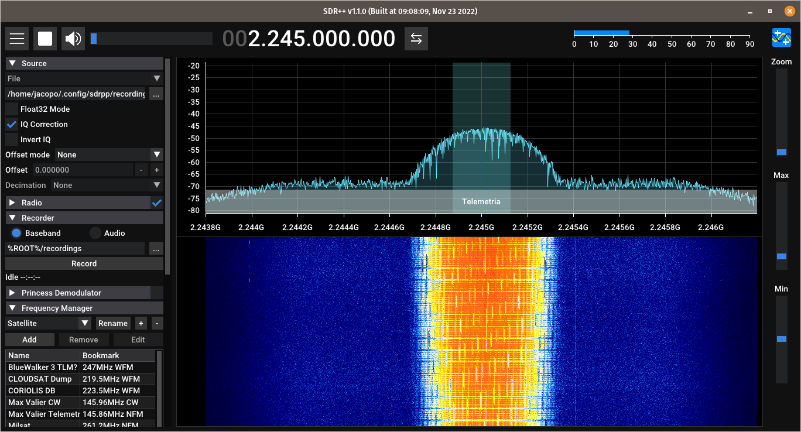The height and width of the screenshot is (432, 801).
Task: Browse recordings folder with ellipsis button
Action: click(156, 248)
